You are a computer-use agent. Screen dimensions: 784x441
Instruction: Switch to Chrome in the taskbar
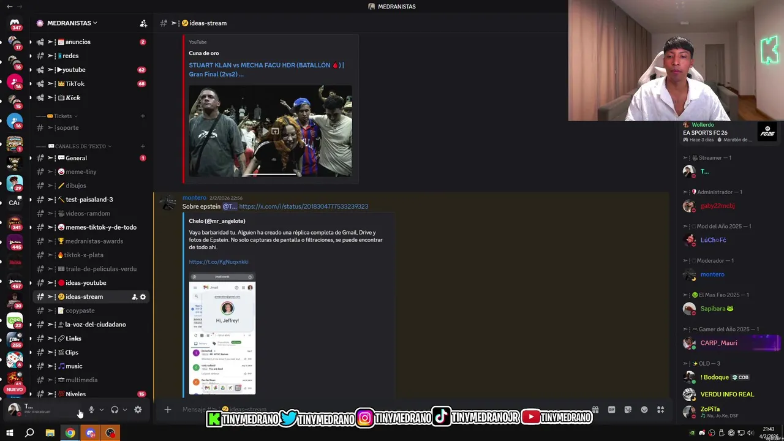70,433
